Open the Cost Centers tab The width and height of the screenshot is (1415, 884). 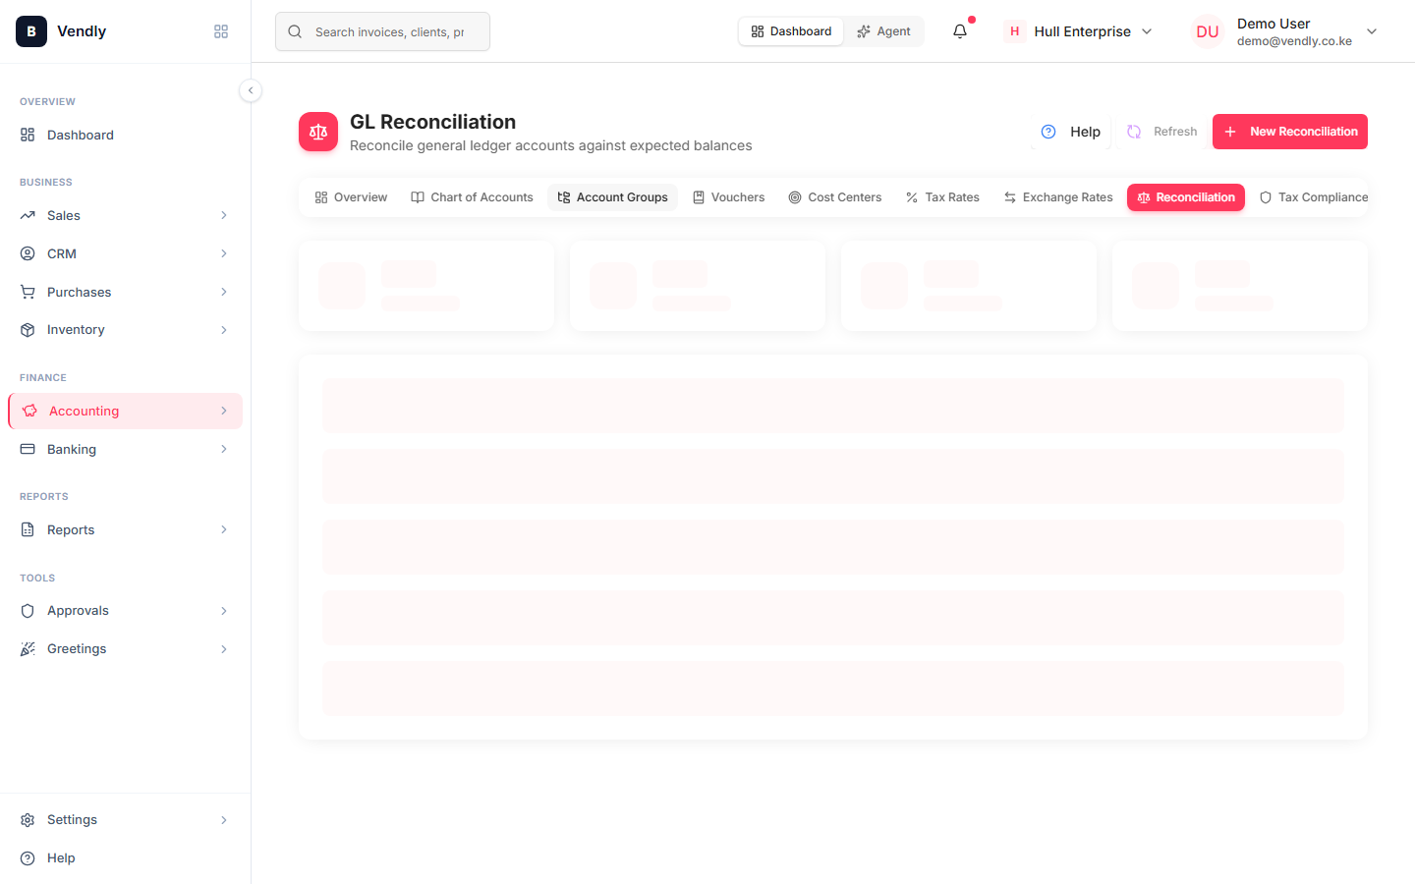[835, 197]
